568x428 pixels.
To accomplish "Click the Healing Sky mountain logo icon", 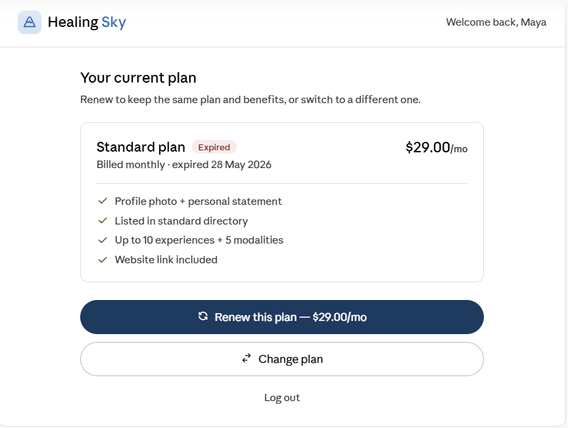I will pyautogui.click(x=30, y=22).
